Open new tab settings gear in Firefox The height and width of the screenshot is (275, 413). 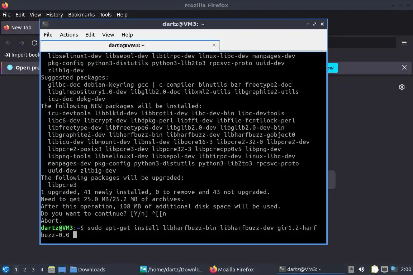[402, 87]
